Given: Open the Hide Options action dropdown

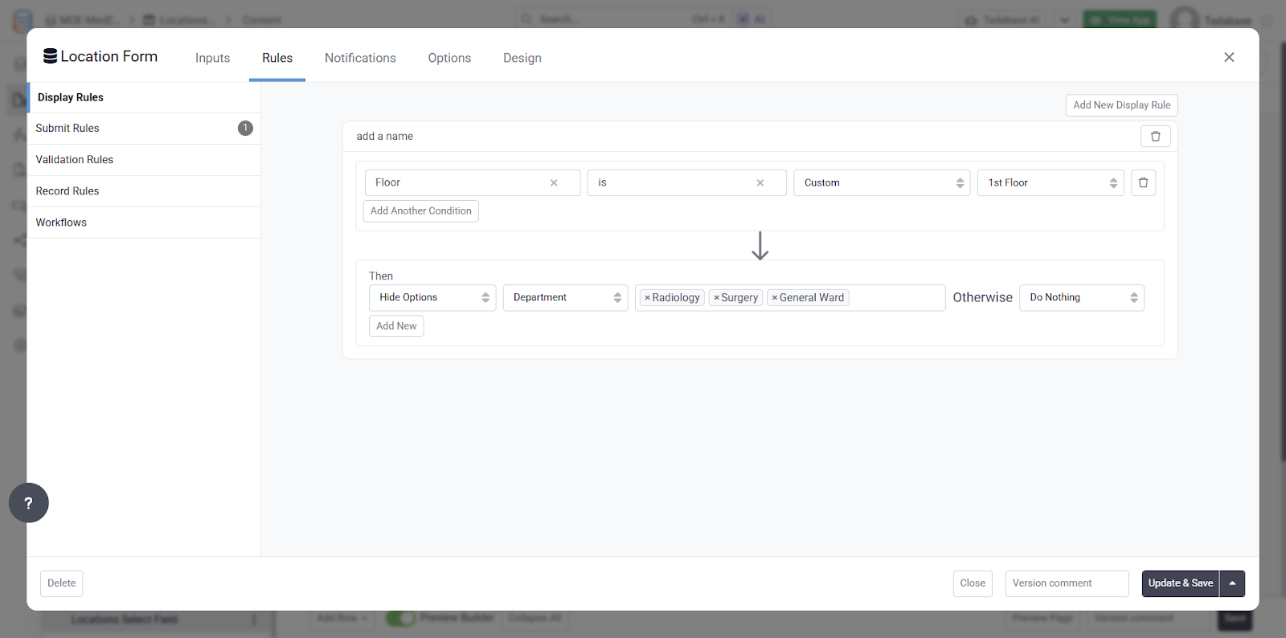Looking at the screenshot, I should tap(432, 297).
